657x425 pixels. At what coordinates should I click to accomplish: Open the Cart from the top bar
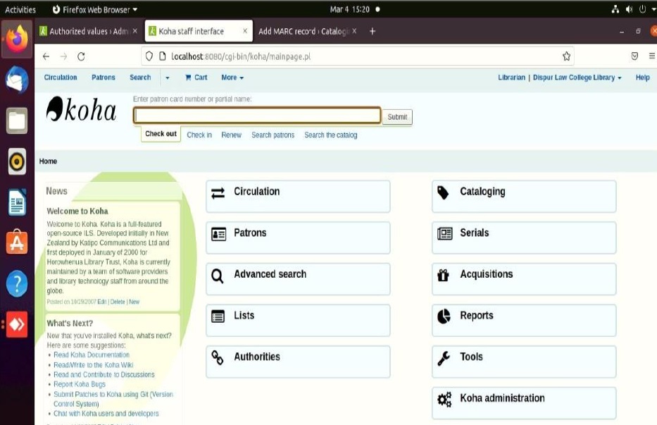click(196, 78)
